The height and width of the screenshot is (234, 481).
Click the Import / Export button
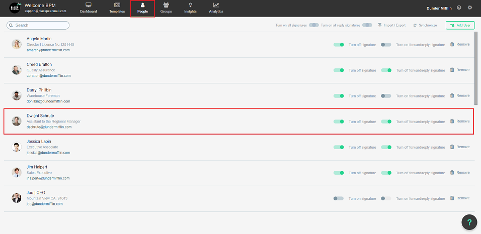click(x=391, y=25)
